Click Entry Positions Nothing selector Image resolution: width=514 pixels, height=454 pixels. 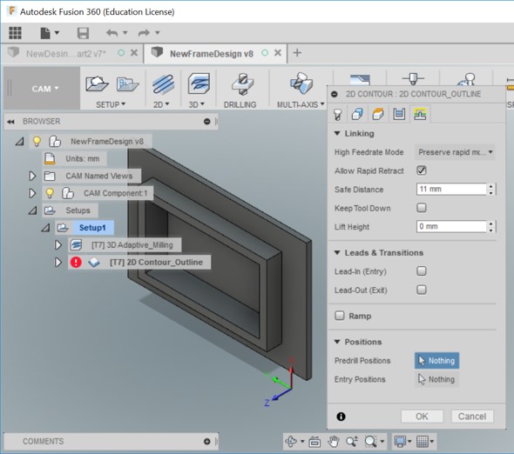437,379
